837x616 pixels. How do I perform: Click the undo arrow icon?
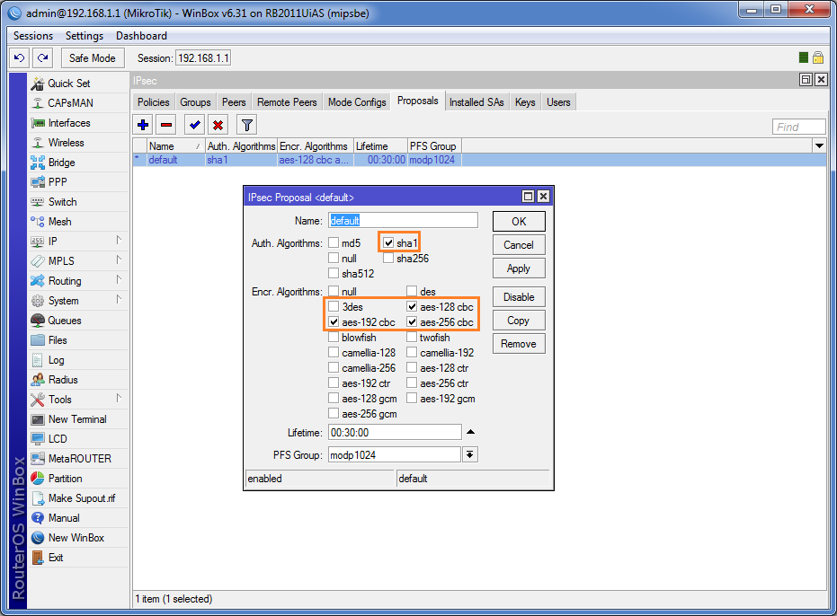(20, 57)
